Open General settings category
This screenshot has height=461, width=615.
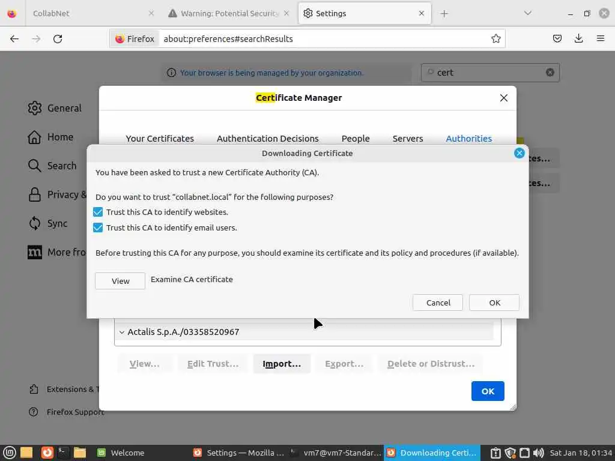(55, 108)
